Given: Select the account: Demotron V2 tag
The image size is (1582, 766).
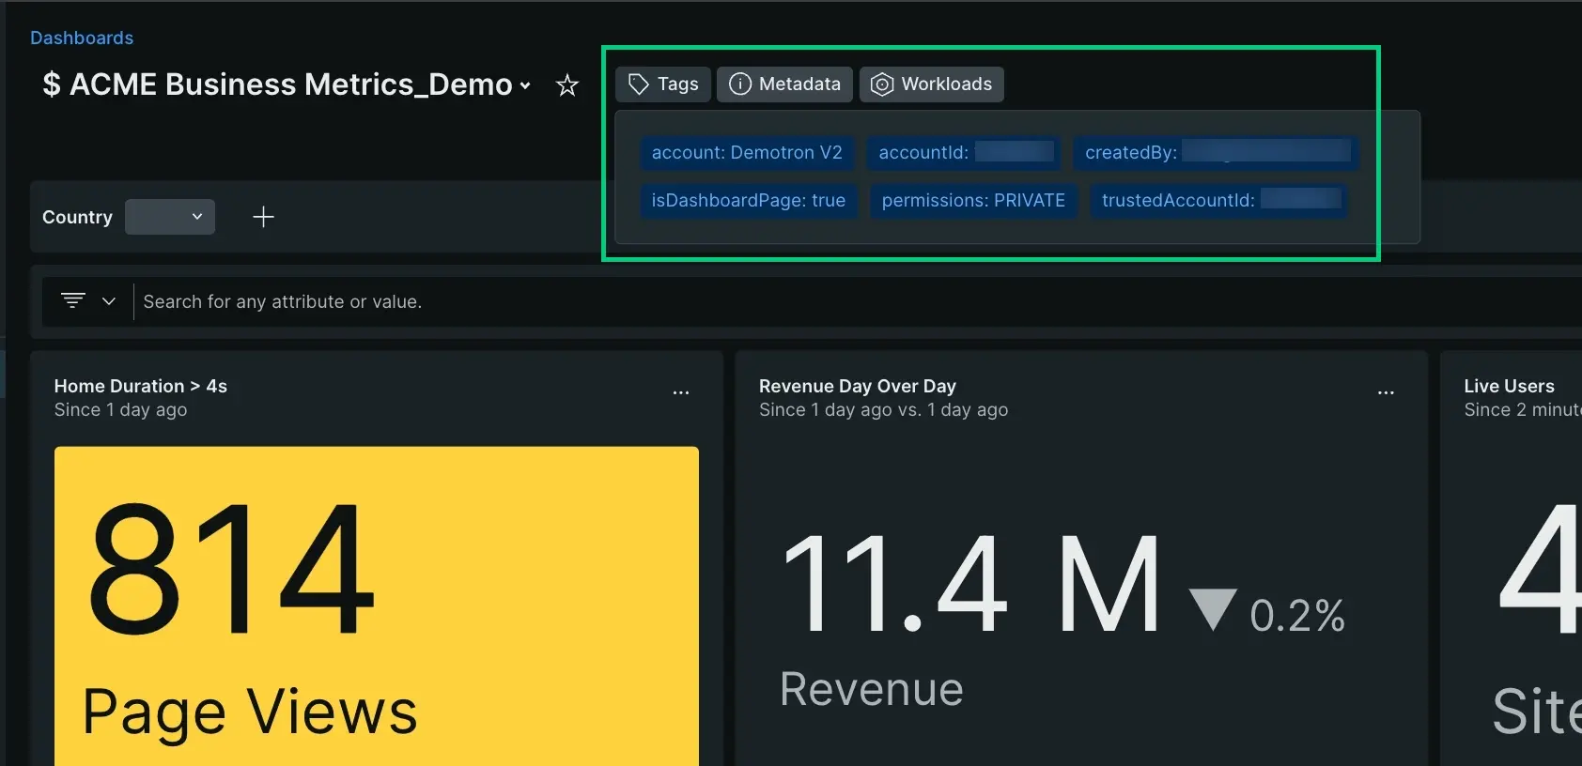Looking at the screenshot, I should (x=747, y=152).
